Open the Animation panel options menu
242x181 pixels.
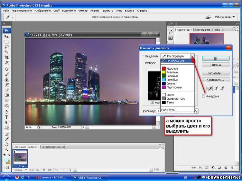point(162,148)
